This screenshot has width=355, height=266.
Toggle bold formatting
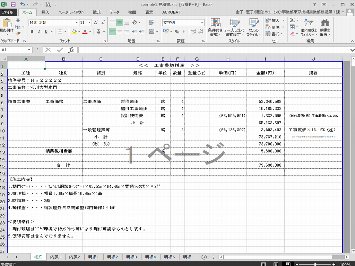pos(32,32)
